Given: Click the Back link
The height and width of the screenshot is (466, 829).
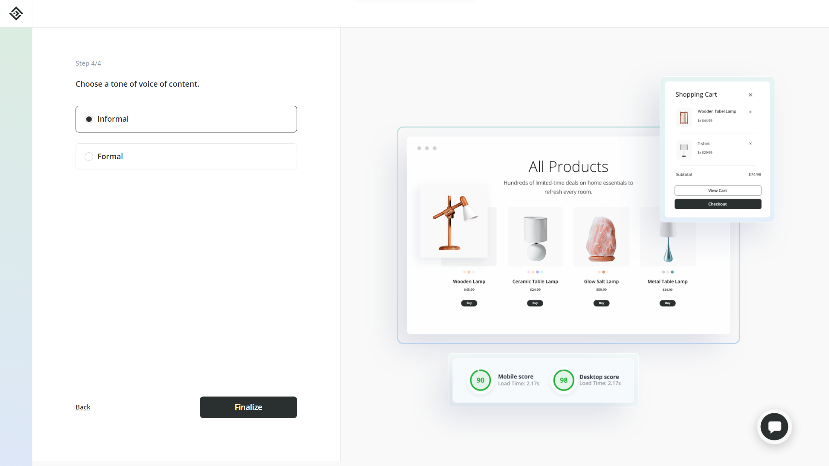Looking at the screenshot, I should [x=82, y=407].
